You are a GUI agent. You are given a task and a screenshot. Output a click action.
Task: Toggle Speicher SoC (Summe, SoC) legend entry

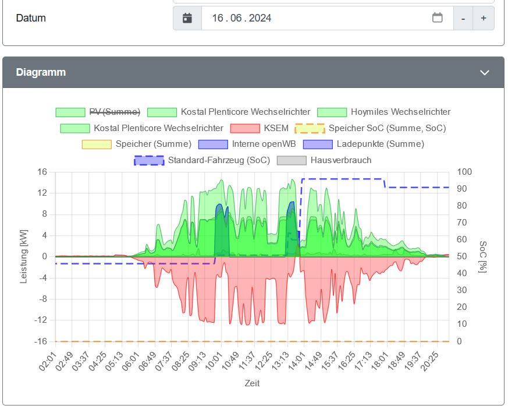[370, 128]
